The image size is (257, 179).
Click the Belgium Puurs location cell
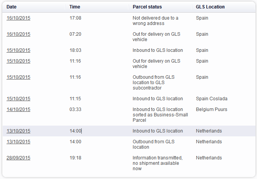point(212,109)
